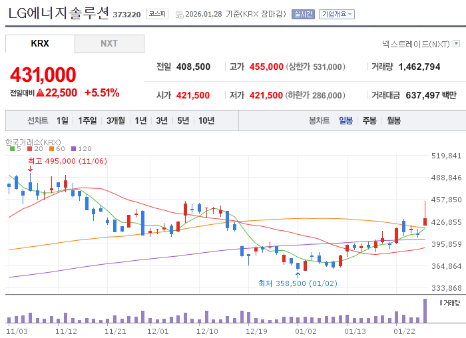The width and height of the screenshot is (466, 338).
Task: Click the 01/22 date axis label
Action: 404,331
